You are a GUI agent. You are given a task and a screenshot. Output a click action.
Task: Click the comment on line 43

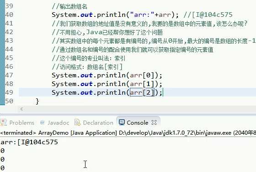154,41
